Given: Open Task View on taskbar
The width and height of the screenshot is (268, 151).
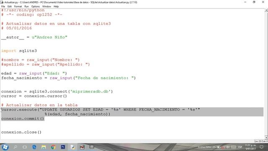Looking at the screenshot, I should coord(25,147).
